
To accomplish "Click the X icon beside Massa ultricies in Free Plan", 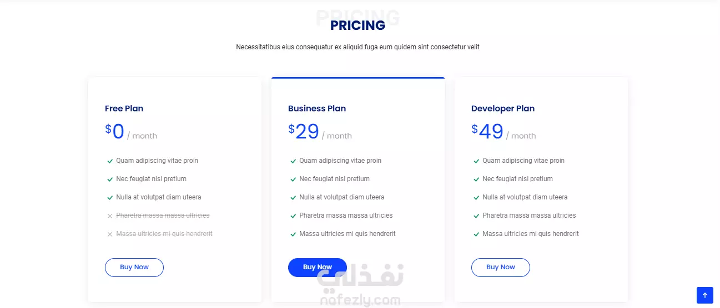I will [110, 234].
